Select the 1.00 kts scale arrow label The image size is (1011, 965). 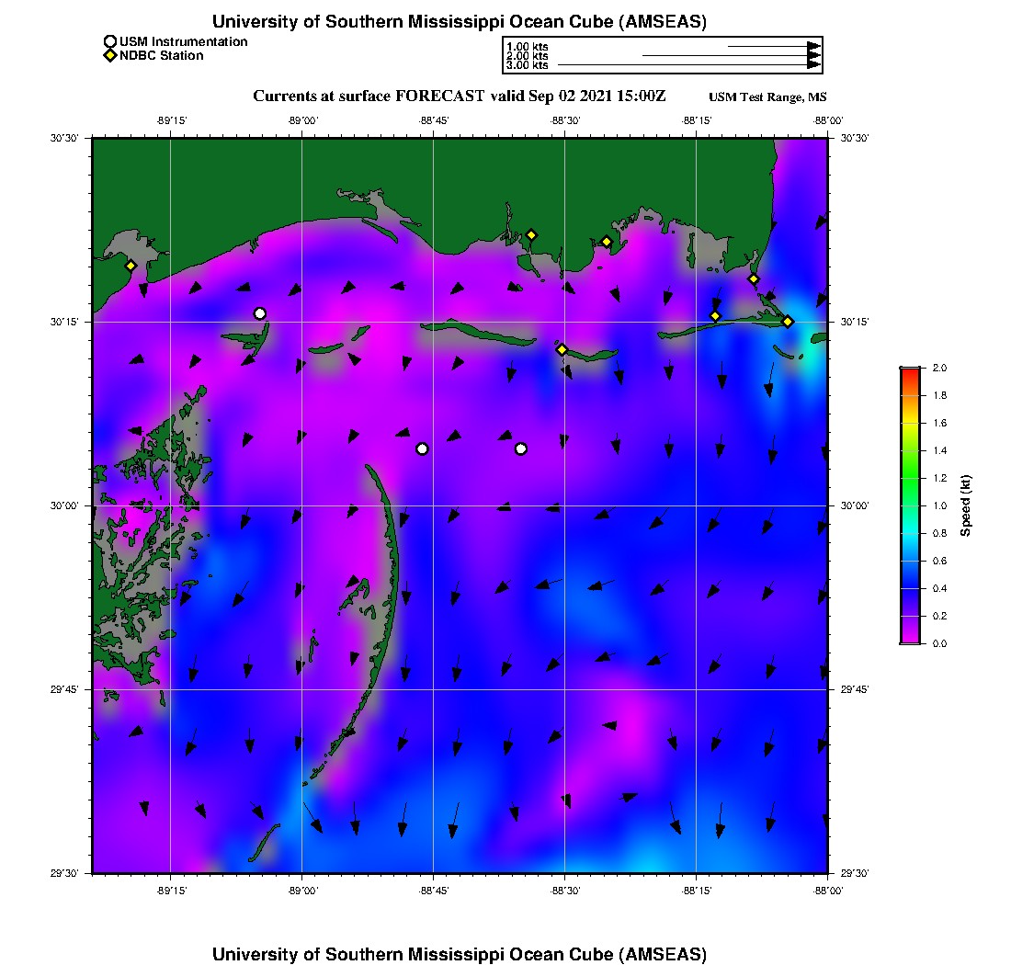tap(528, 46)
